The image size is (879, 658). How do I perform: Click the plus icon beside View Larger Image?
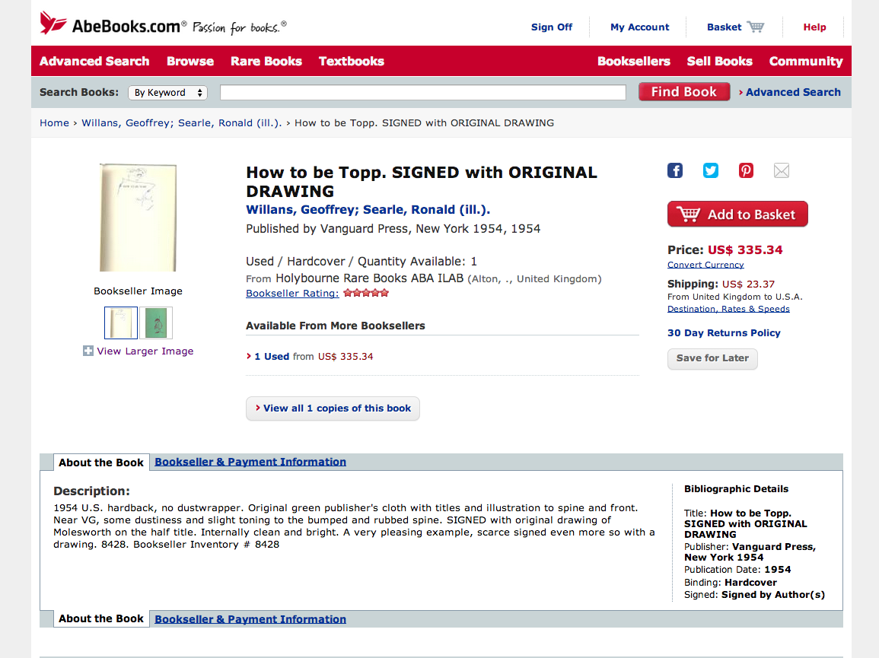pyautogui.click(x=88, y=351)
